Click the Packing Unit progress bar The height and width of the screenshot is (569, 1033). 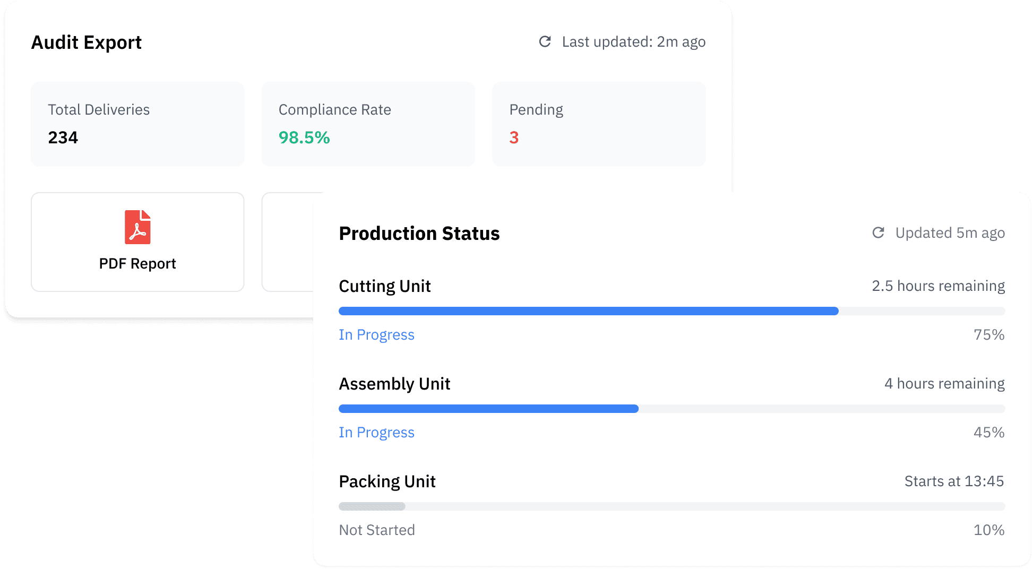672,506
